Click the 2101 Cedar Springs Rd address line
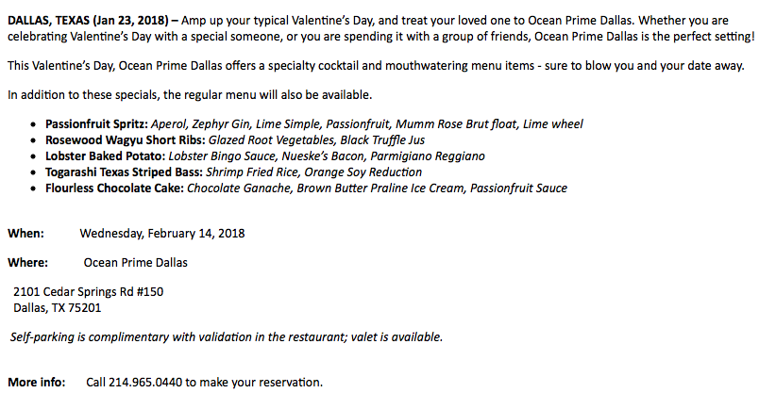This screenshot has width=776, height=393. pos(88,291)
